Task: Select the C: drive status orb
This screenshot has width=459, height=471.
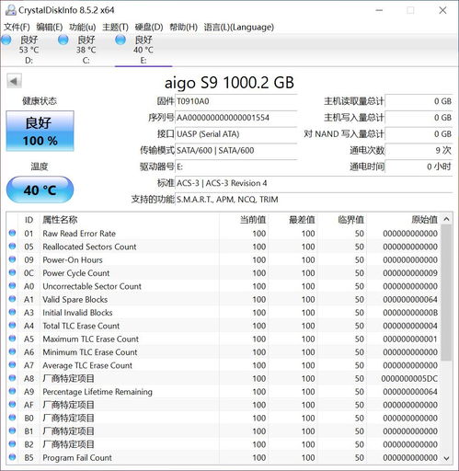Action: point(63,40)
